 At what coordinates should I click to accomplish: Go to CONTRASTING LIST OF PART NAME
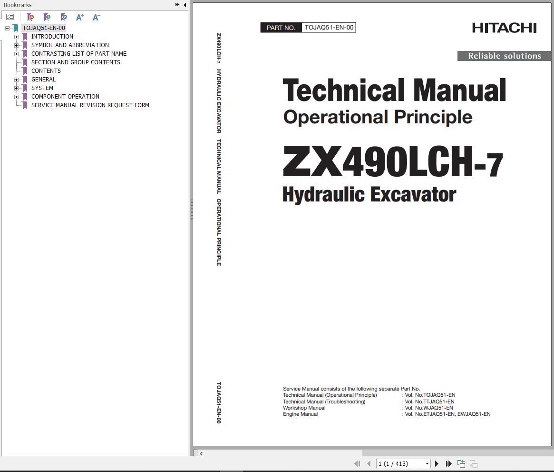[x=79, y=53]
